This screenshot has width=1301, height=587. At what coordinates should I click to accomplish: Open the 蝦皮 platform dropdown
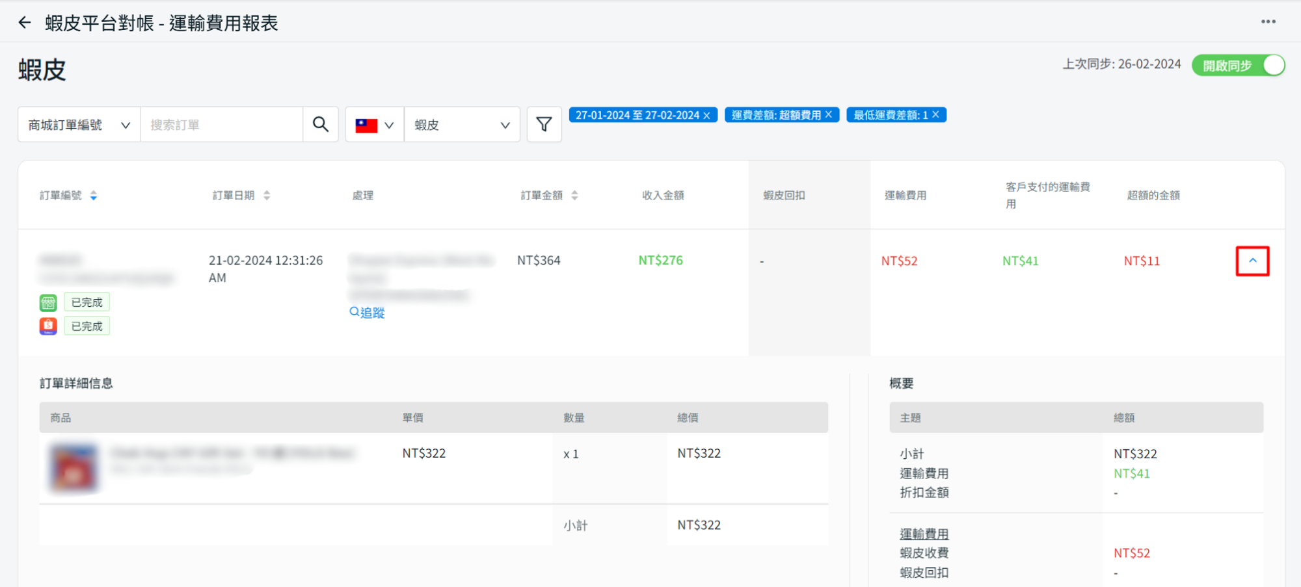click(x=462, y=124)
